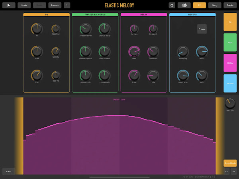Open the help question mark button
Viewport: 239px width, 179px height.
(67, 5)
